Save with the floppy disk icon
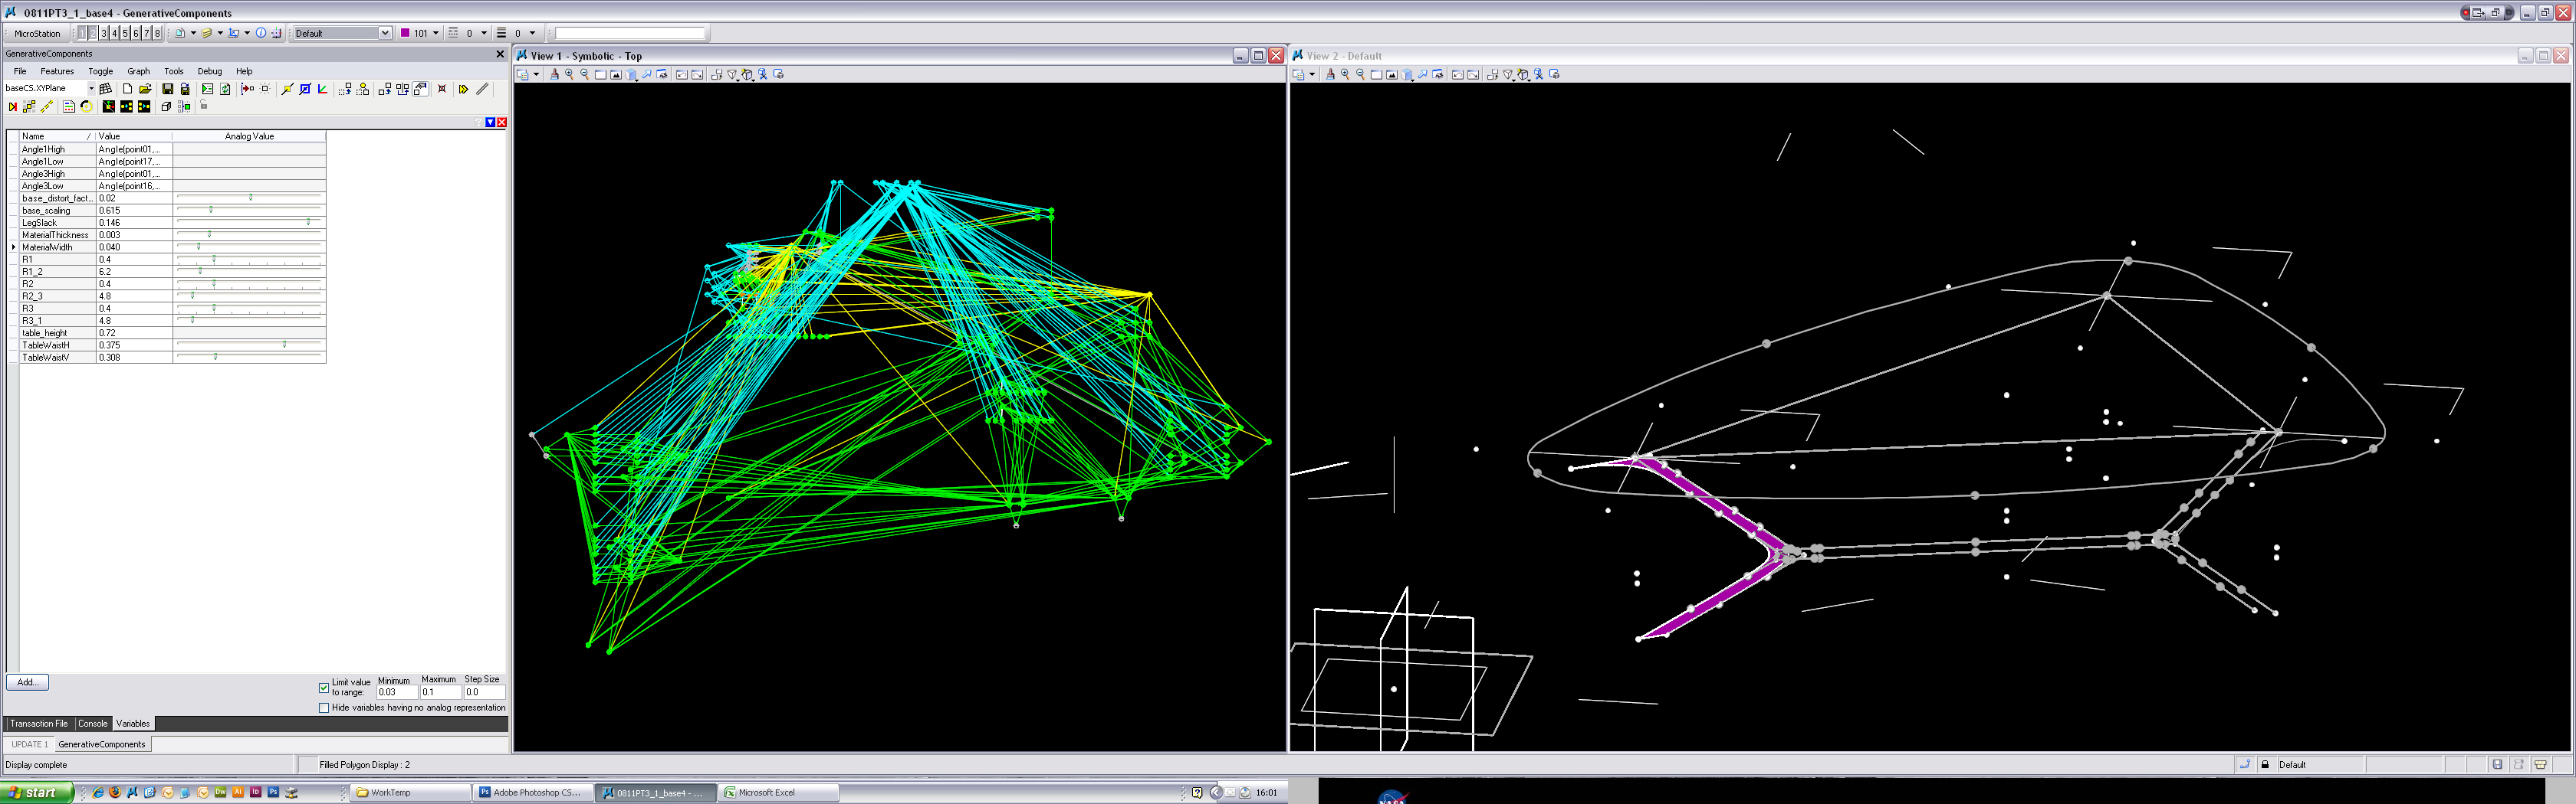The width and height of the screenshot is (2576, 804). click(x=168, y=89)
